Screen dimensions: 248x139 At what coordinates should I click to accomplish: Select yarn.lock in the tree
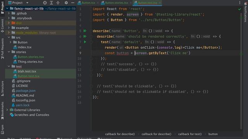[x=22, y=105]
